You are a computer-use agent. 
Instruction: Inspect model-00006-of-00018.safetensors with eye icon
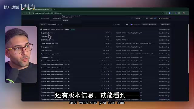click(x=69, y=78)
